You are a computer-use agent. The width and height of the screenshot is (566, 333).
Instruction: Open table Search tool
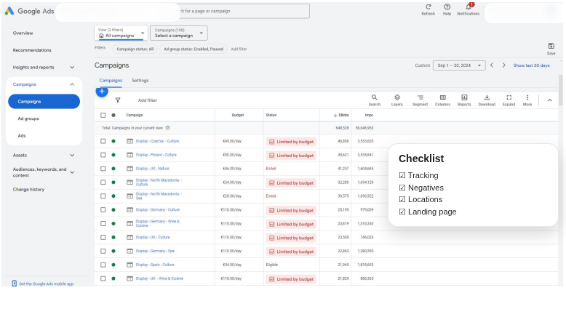pyautogui.click(x=375, y=100)
